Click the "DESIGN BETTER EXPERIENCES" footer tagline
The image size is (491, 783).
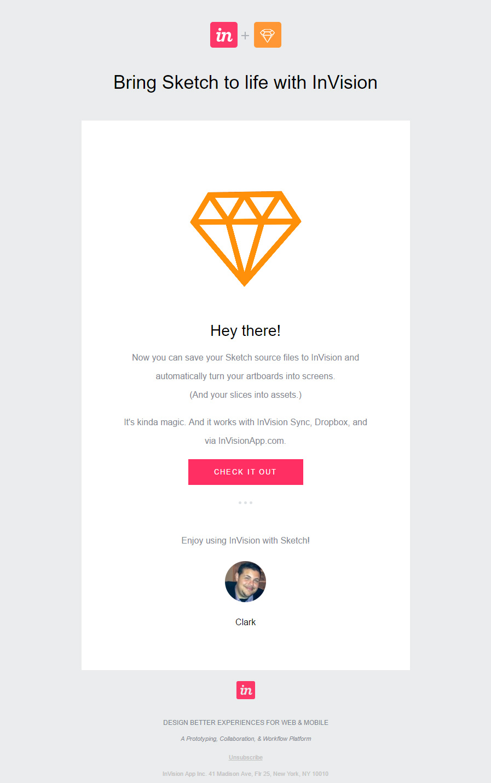245,723
